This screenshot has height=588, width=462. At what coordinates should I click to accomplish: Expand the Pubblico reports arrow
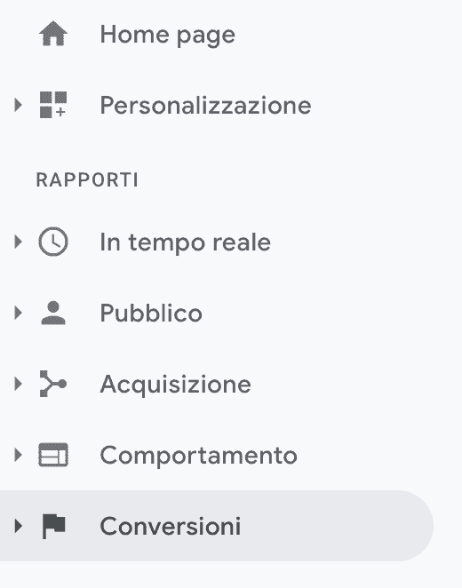[x=18, y=313]
